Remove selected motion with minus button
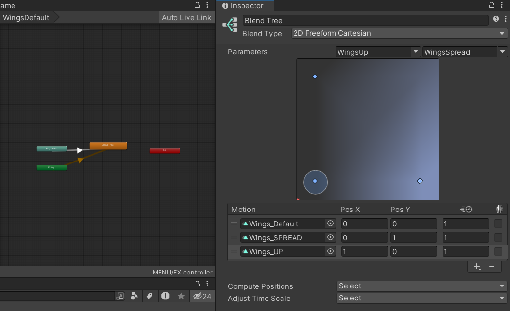The width and height of the screenshot is (510, 311). pos(492,267)
